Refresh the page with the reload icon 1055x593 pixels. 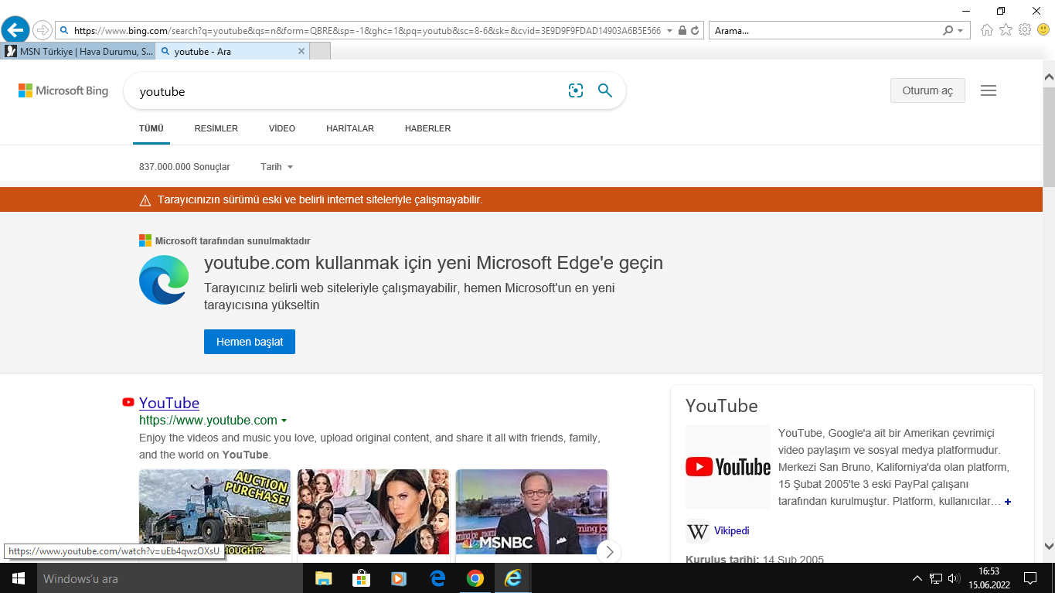point(695,31)
